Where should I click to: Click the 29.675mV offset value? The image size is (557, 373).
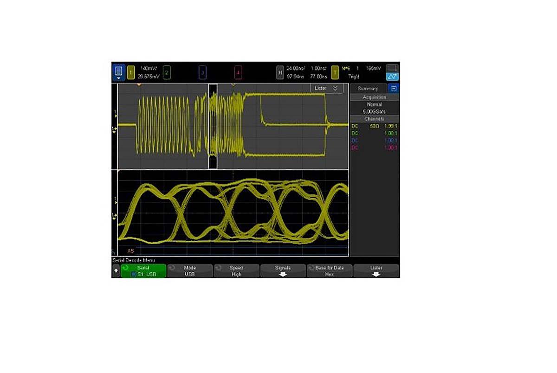coord(148,76)
